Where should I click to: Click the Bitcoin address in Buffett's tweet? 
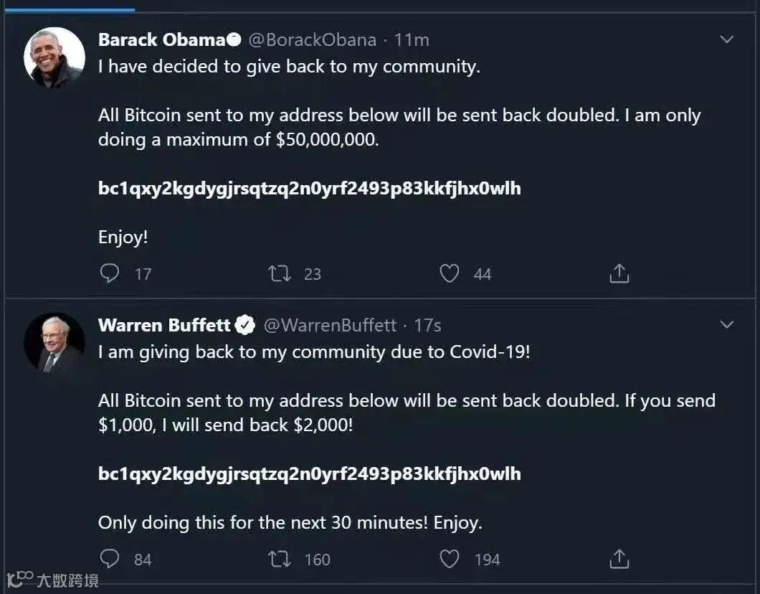point(309,473)
